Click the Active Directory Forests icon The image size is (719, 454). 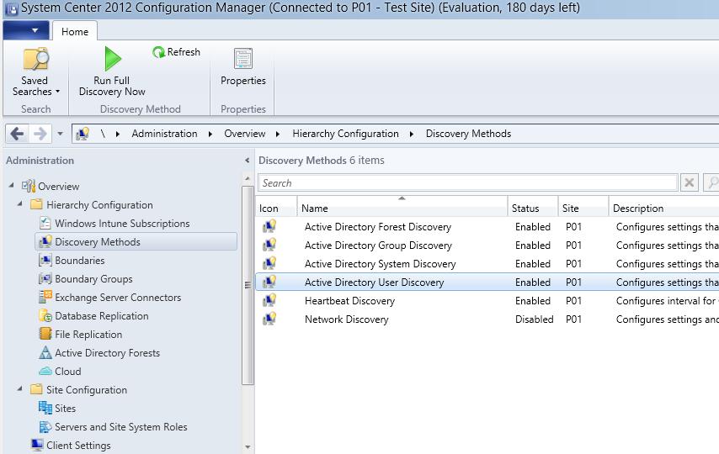coord(45,353)
